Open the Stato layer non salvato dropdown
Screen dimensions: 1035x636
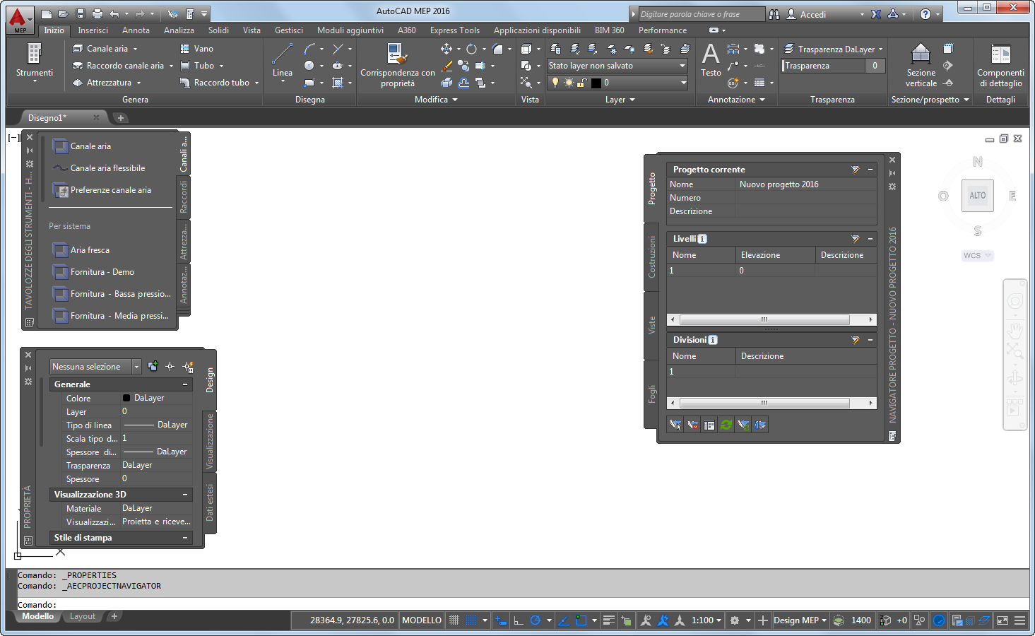tap(617, 66)
